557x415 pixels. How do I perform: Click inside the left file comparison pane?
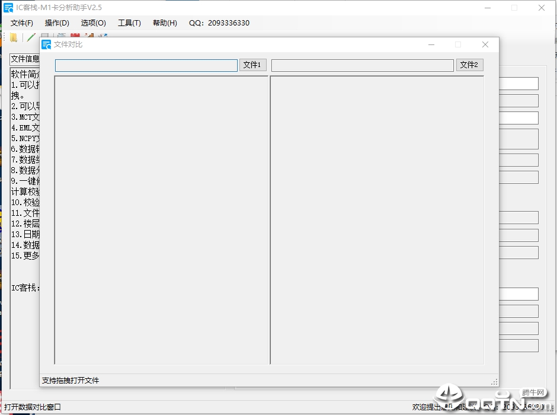click(161, 220)
